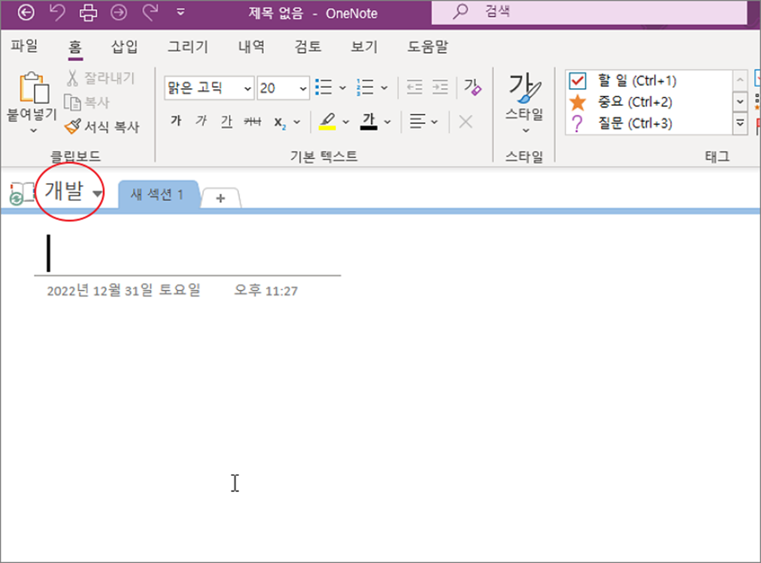This screenshot has width=761, height=563.
Task: Toggle bold 가 formatting
Action: tap(176, 121)
